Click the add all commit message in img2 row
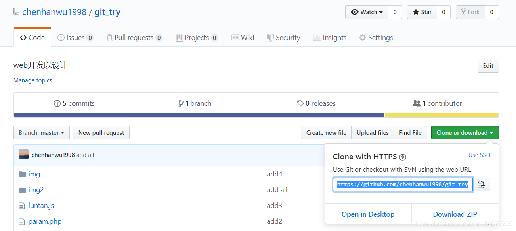 (277, 190)
